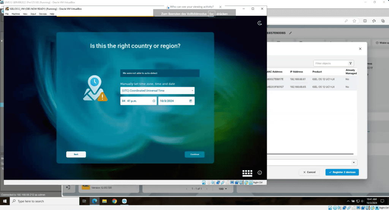
Task: Open the Devices menu in IGELOS12_VM window
Action: pos(43,14)
